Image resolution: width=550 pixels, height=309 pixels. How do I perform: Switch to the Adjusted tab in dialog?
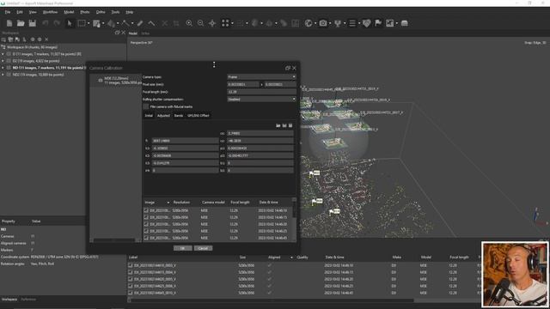click(163, 116)
